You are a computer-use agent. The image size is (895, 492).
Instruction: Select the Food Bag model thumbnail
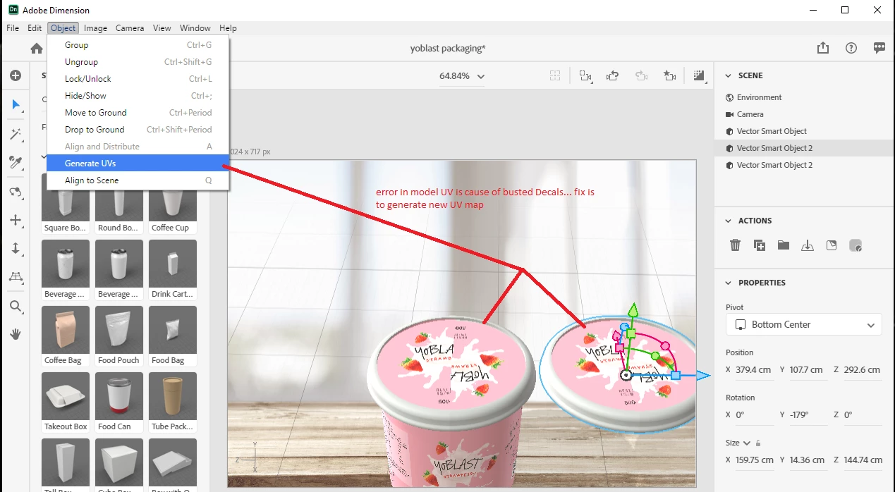pos(173,335)
